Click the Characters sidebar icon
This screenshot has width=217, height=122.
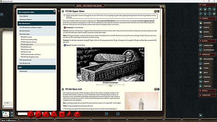201,45
